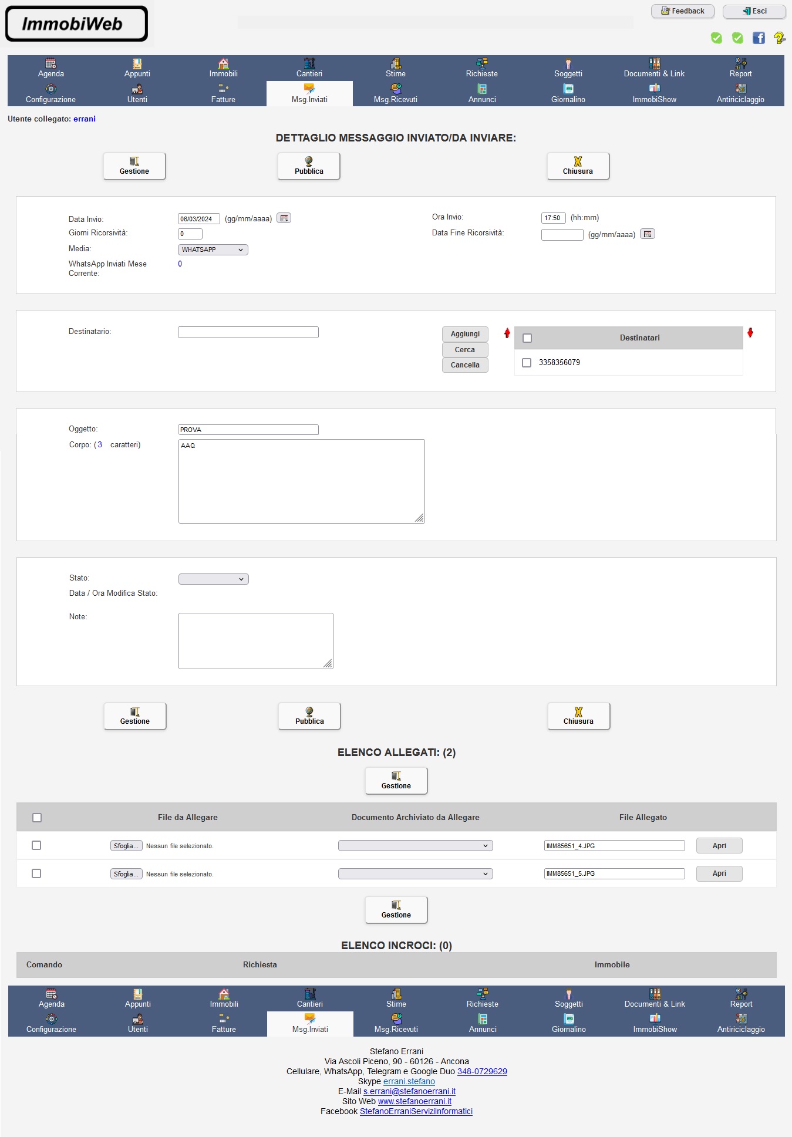
Task: Switch to Msg.Inviati tab in top navigation
Action: pyautogui.click(x=309, y=94)
